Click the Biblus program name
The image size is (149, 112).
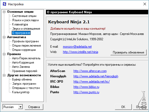pyautogui.click(x=55, y=87)
